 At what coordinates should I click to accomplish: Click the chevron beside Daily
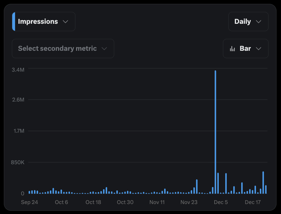pos(259,22)
